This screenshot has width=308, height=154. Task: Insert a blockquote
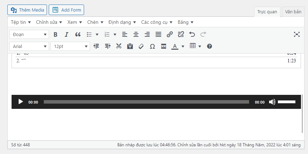78,34
